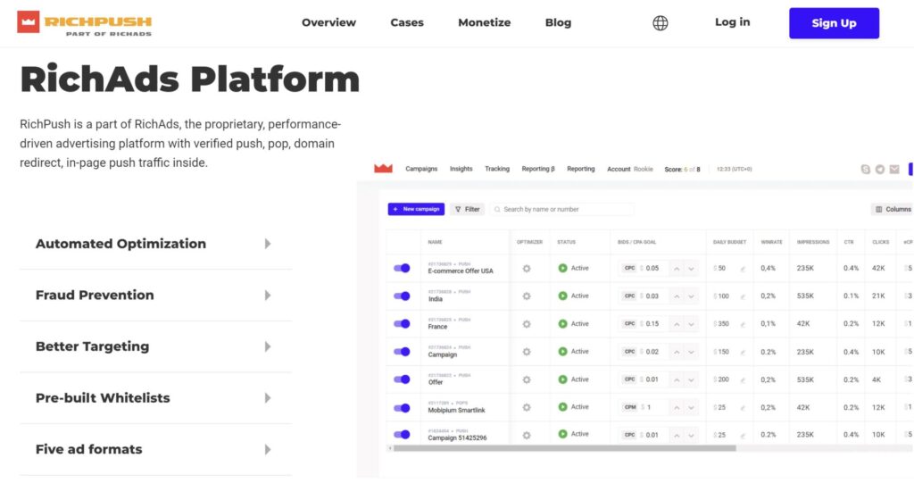
Task: Open optimizer gear for Mobipium Smartlink
Action: (527, 407)
